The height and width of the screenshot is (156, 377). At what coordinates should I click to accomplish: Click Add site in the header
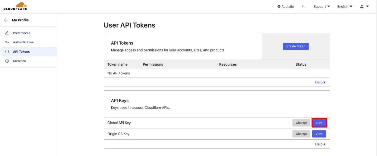285,7
